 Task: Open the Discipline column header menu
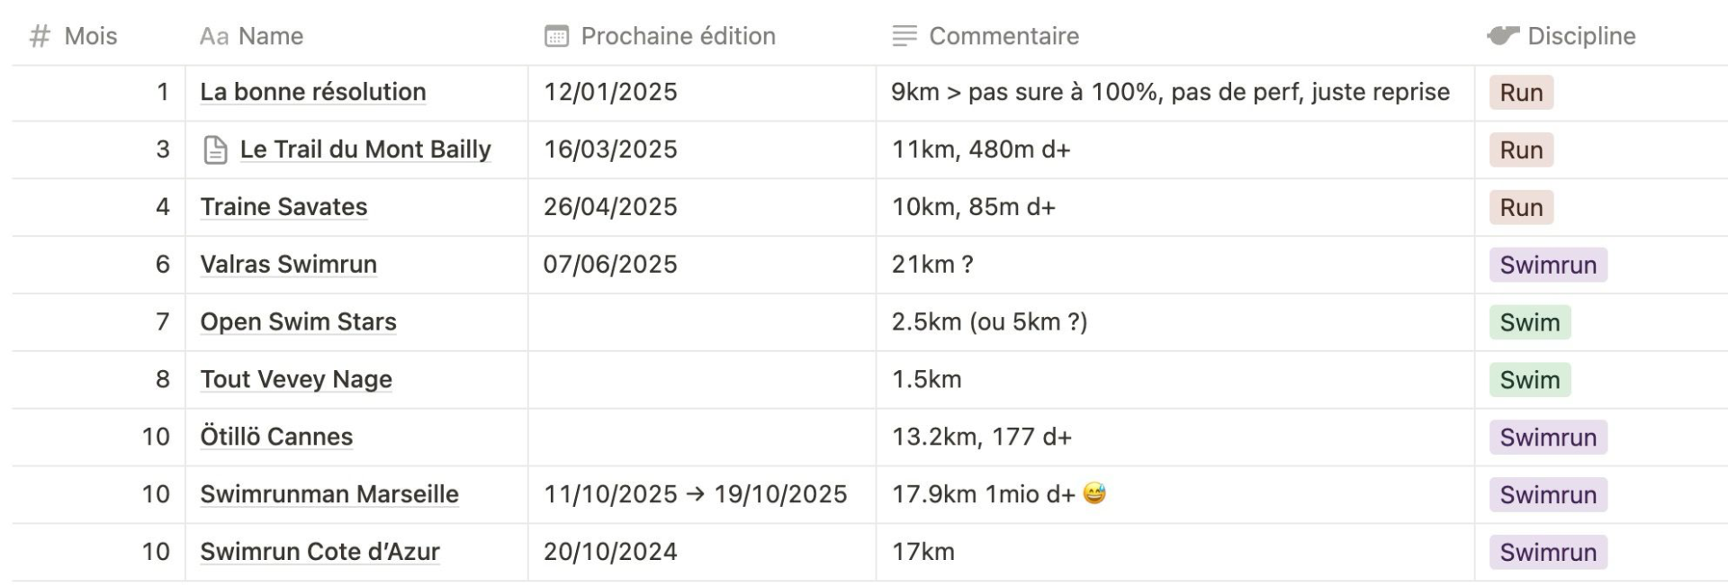tap(1581, 36)
